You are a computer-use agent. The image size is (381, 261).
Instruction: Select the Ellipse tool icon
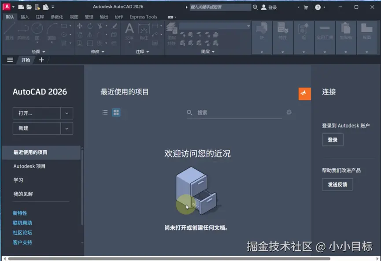click(64, 34)
